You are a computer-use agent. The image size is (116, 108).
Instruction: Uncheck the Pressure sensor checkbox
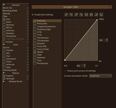pos(35,21)
